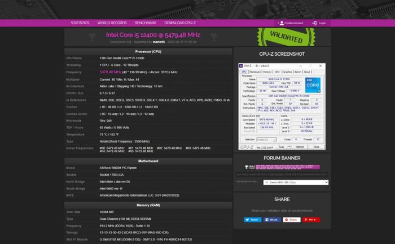Share on Google with the red-outlined button
Screen dimensions: 395x244
[x=291, y=219]
